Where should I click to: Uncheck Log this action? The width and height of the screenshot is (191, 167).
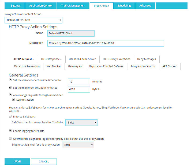(x=13, y=100)
